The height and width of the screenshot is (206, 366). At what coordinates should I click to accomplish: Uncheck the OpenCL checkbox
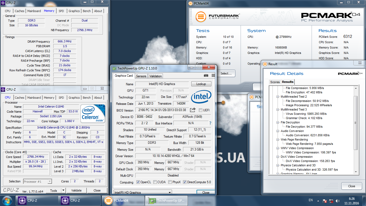138,182
